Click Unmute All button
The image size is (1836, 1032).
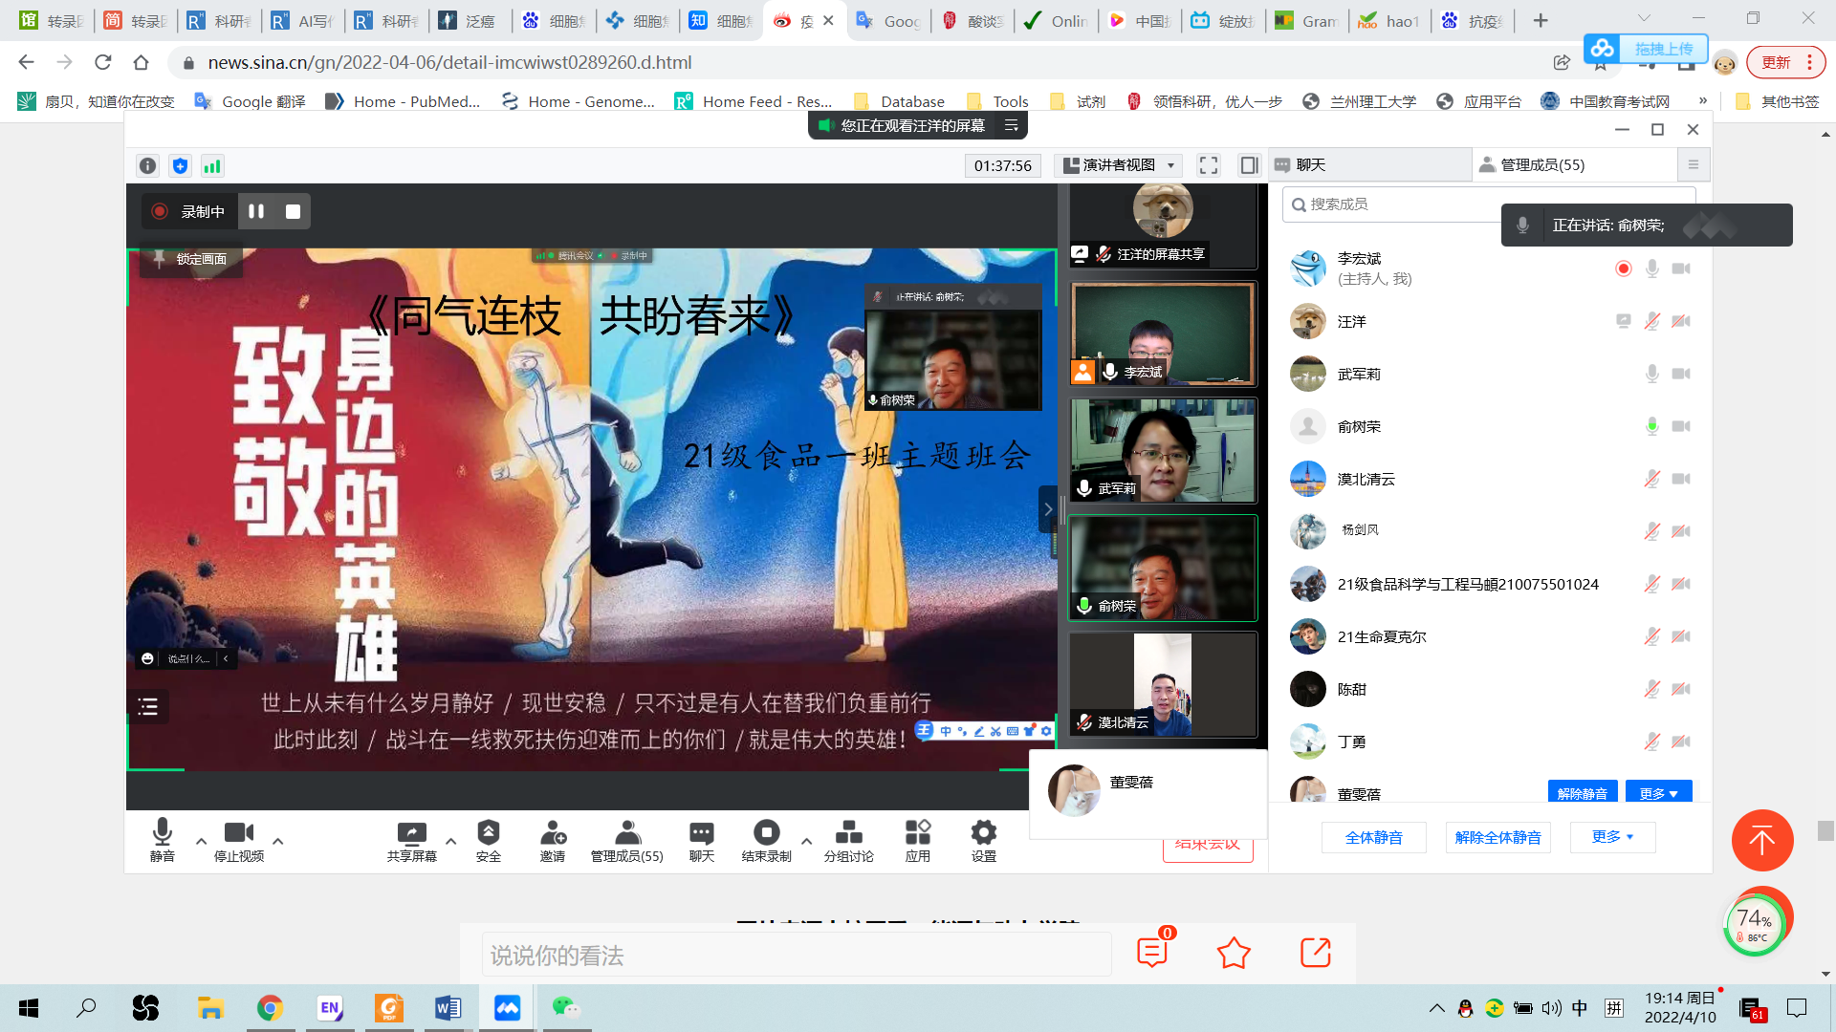pyautogui.click(x=1497, y=837)
